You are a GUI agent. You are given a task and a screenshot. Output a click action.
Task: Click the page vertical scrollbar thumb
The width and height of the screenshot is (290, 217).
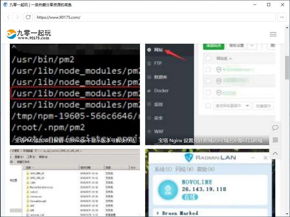tap(287, 68)
